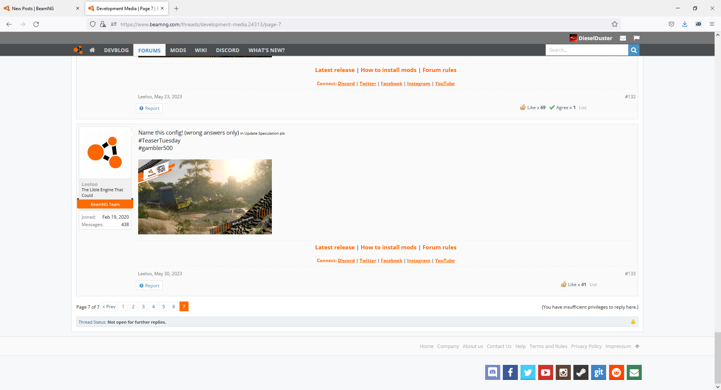Open the WHAT'S NEW? navigation item

point(267,50)
